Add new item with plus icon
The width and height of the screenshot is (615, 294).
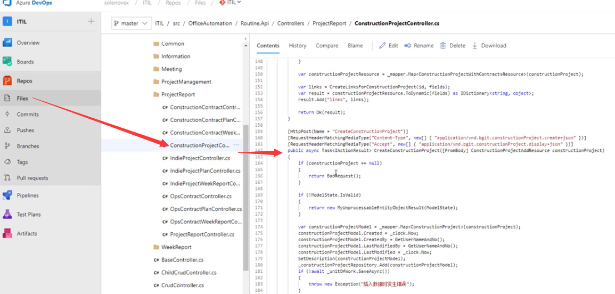click(91, 21)
